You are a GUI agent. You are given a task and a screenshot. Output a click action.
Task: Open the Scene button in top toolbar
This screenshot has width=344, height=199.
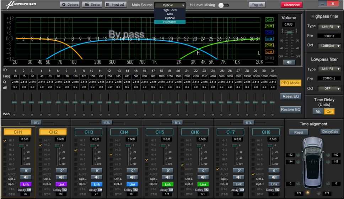(92, 5)
